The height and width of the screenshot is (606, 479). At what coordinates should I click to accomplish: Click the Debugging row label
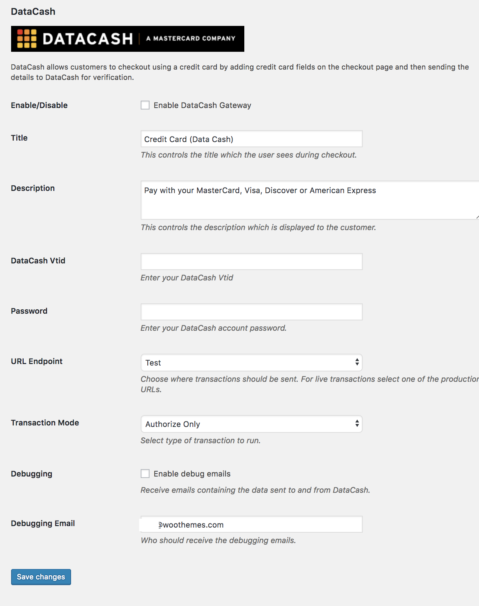pyautogui.click(x=31, y=474)
